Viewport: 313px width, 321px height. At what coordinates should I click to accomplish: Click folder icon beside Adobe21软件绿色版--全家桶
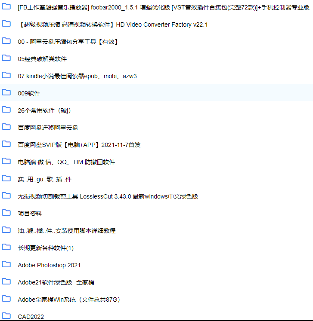coord(6,282)
